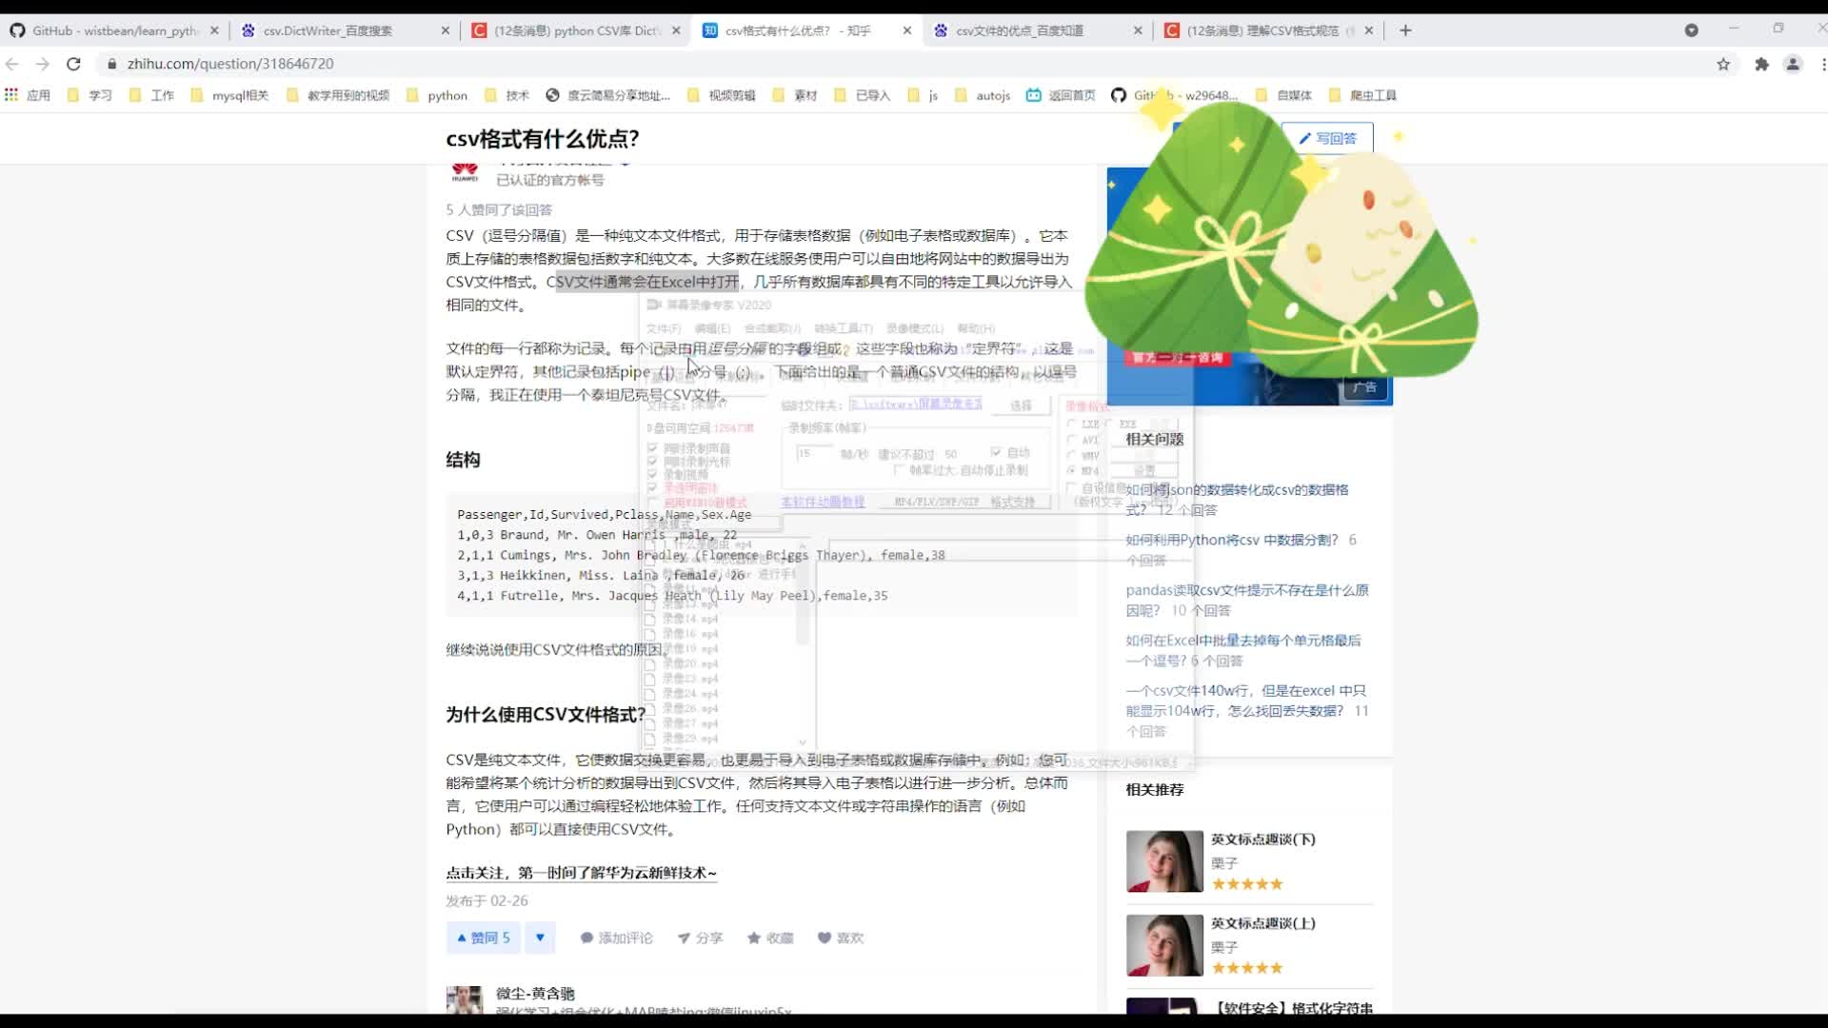Toggle 启用WIN10新模式 checkbox in recorder window
The image size is (1828, 1028).
click(x=652, y=503)
